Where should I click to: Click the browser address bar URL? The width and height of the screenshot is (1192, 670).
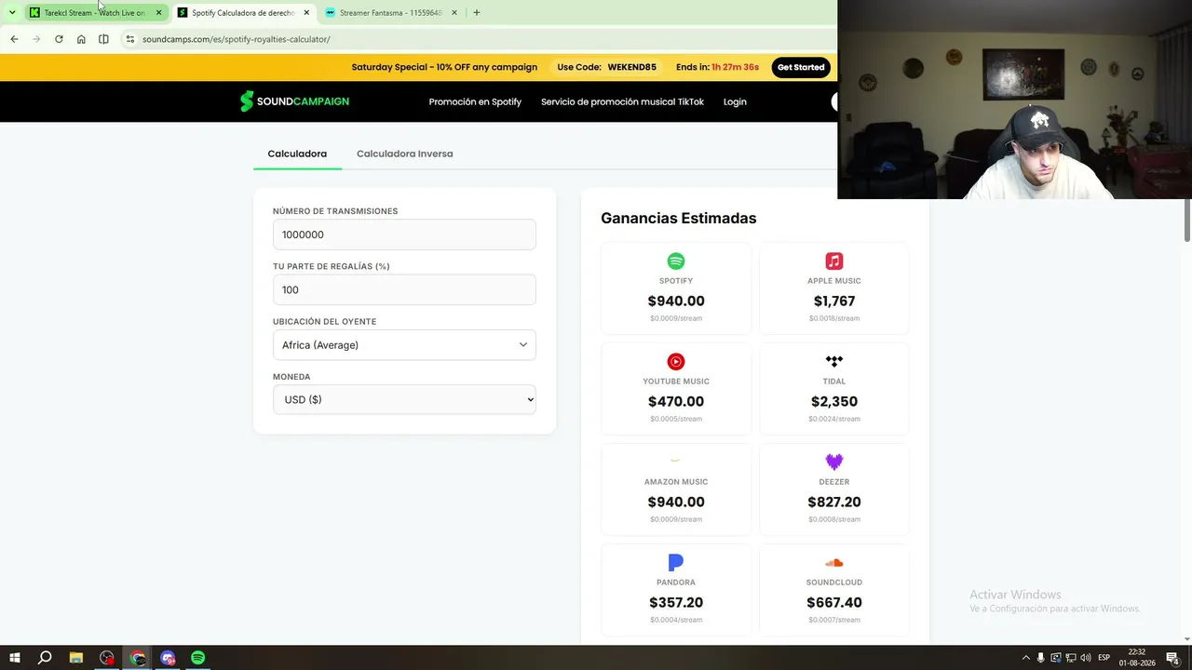(x=237, y=39)
